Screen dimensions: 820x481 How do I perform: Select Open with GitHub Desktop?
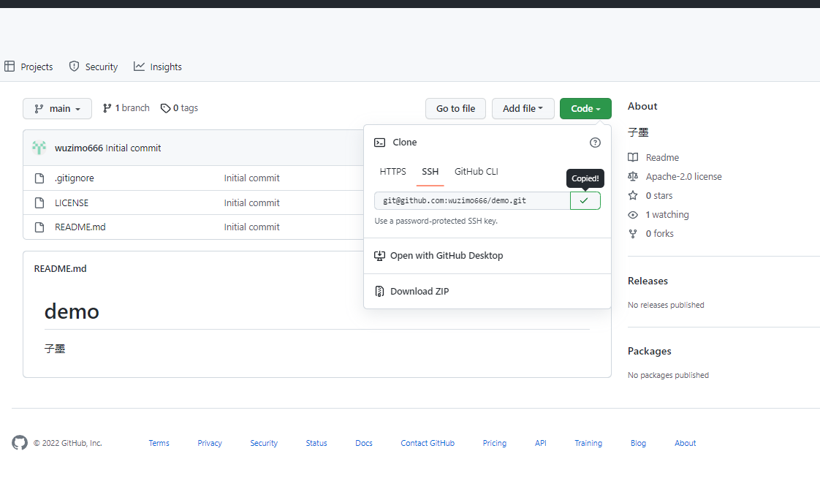pos(446,256)
